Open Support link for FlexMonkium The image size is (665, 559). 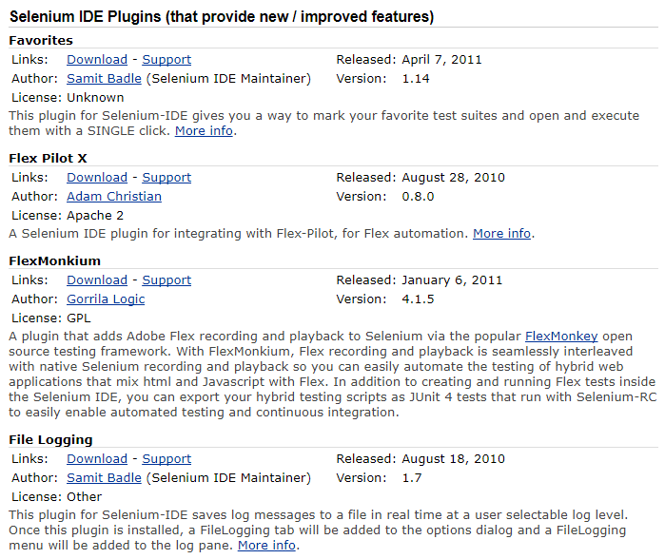166,279
